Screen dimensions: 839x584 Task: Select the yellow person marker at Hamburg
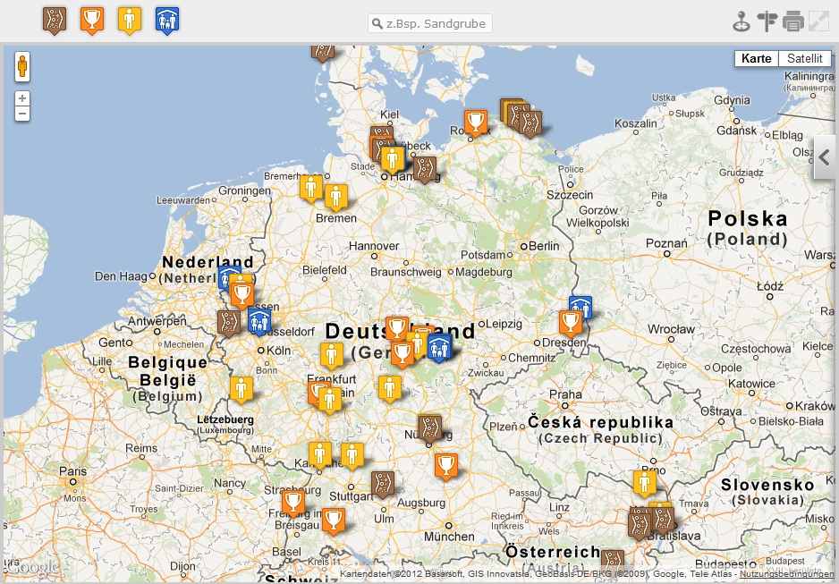(392, 159)
